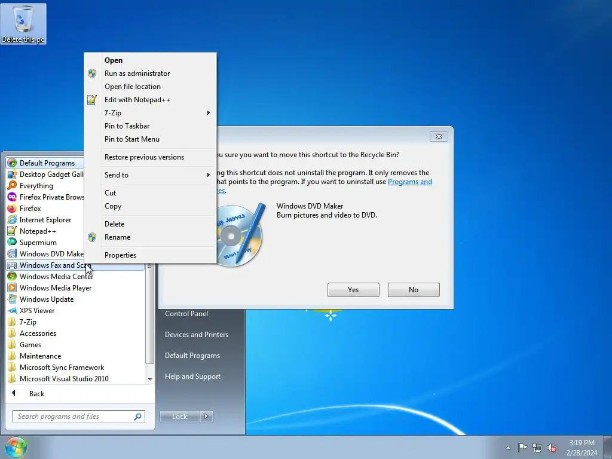Click the XPS Viewer icon
Viewport: 612px width, 459px height.
point(12,310)
